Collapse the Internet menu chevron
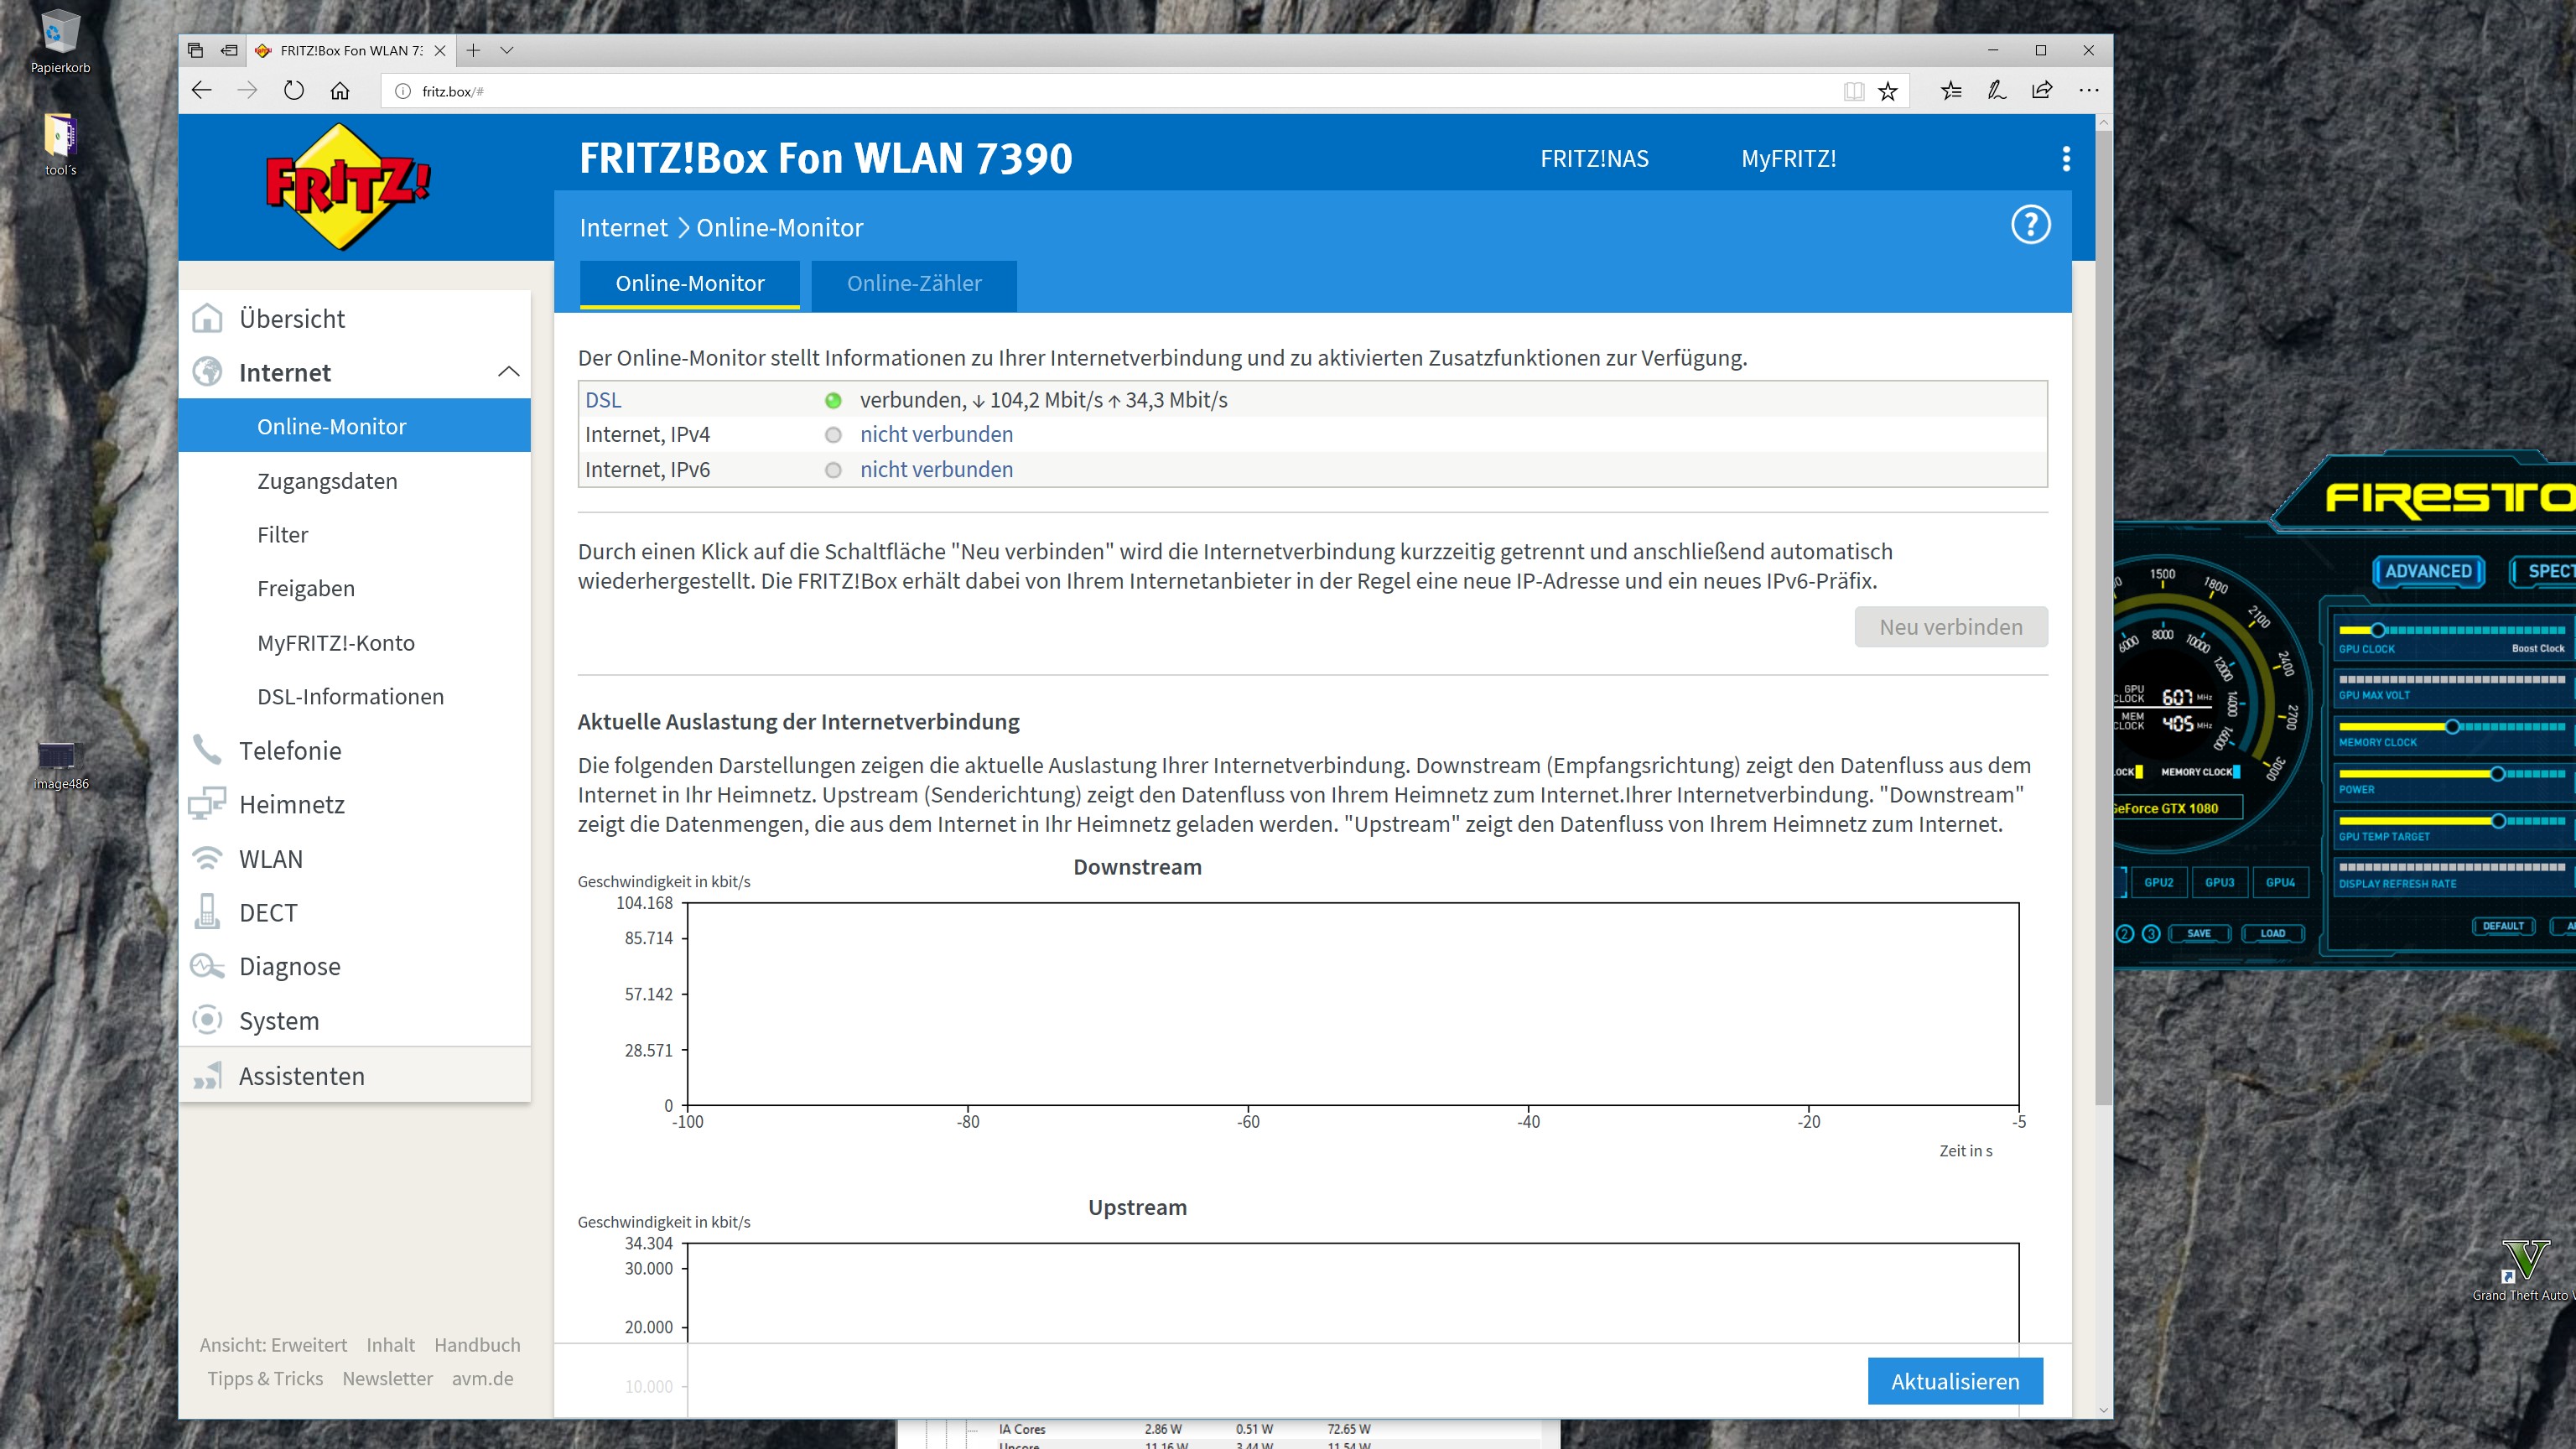The height and width of the screenshot is (1449, 2576). [x=508, y=372]
